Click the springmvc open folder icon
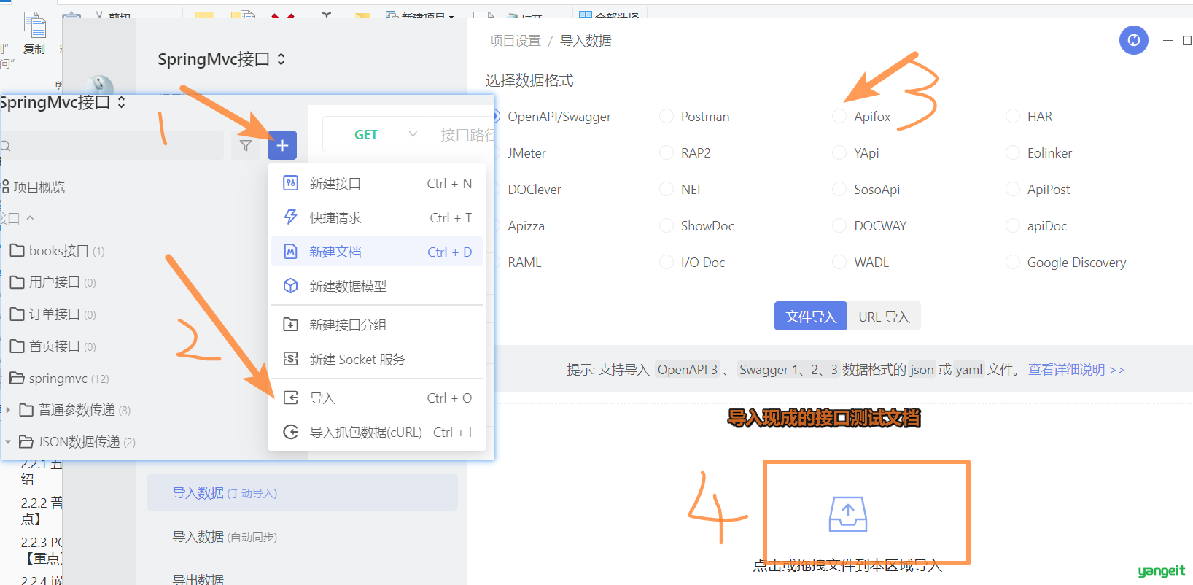 point(17,379)
